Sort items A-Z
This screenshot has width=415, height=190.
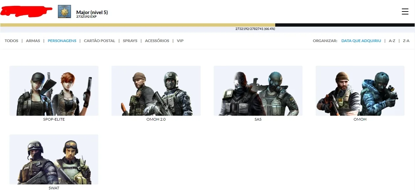click(x=392, y=41)
